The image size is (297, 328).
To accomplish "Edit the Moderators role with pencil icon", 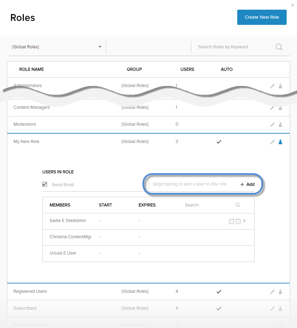I will click(x=272, y=124).
